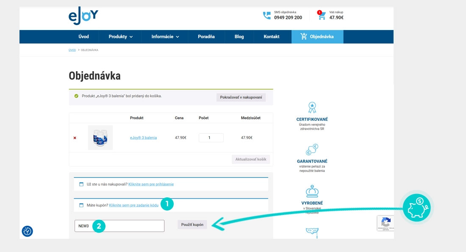Click the Cena column header
Image resolution: width=466 pixels, height=252 pixels.
coord(179,118)
